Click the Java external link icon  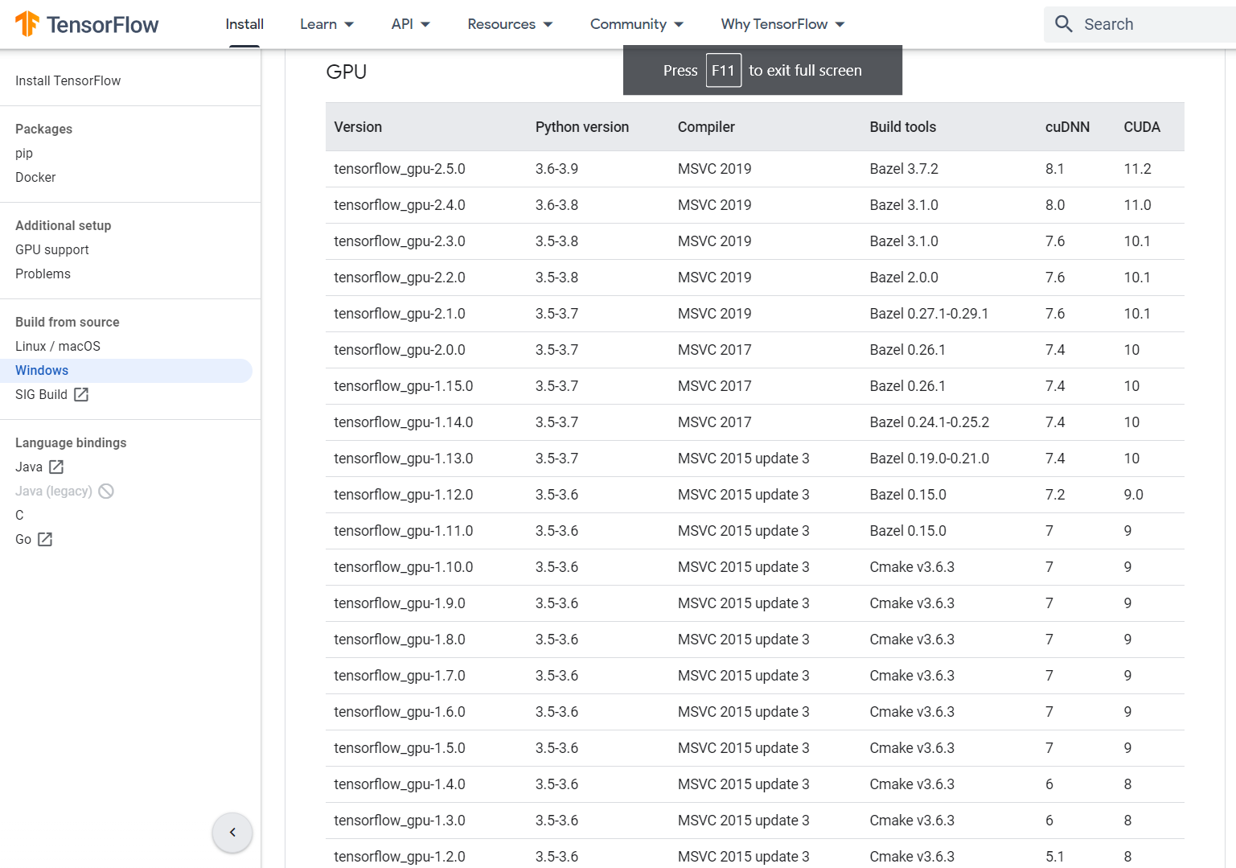pyautogui.click(x=56, y=467)
